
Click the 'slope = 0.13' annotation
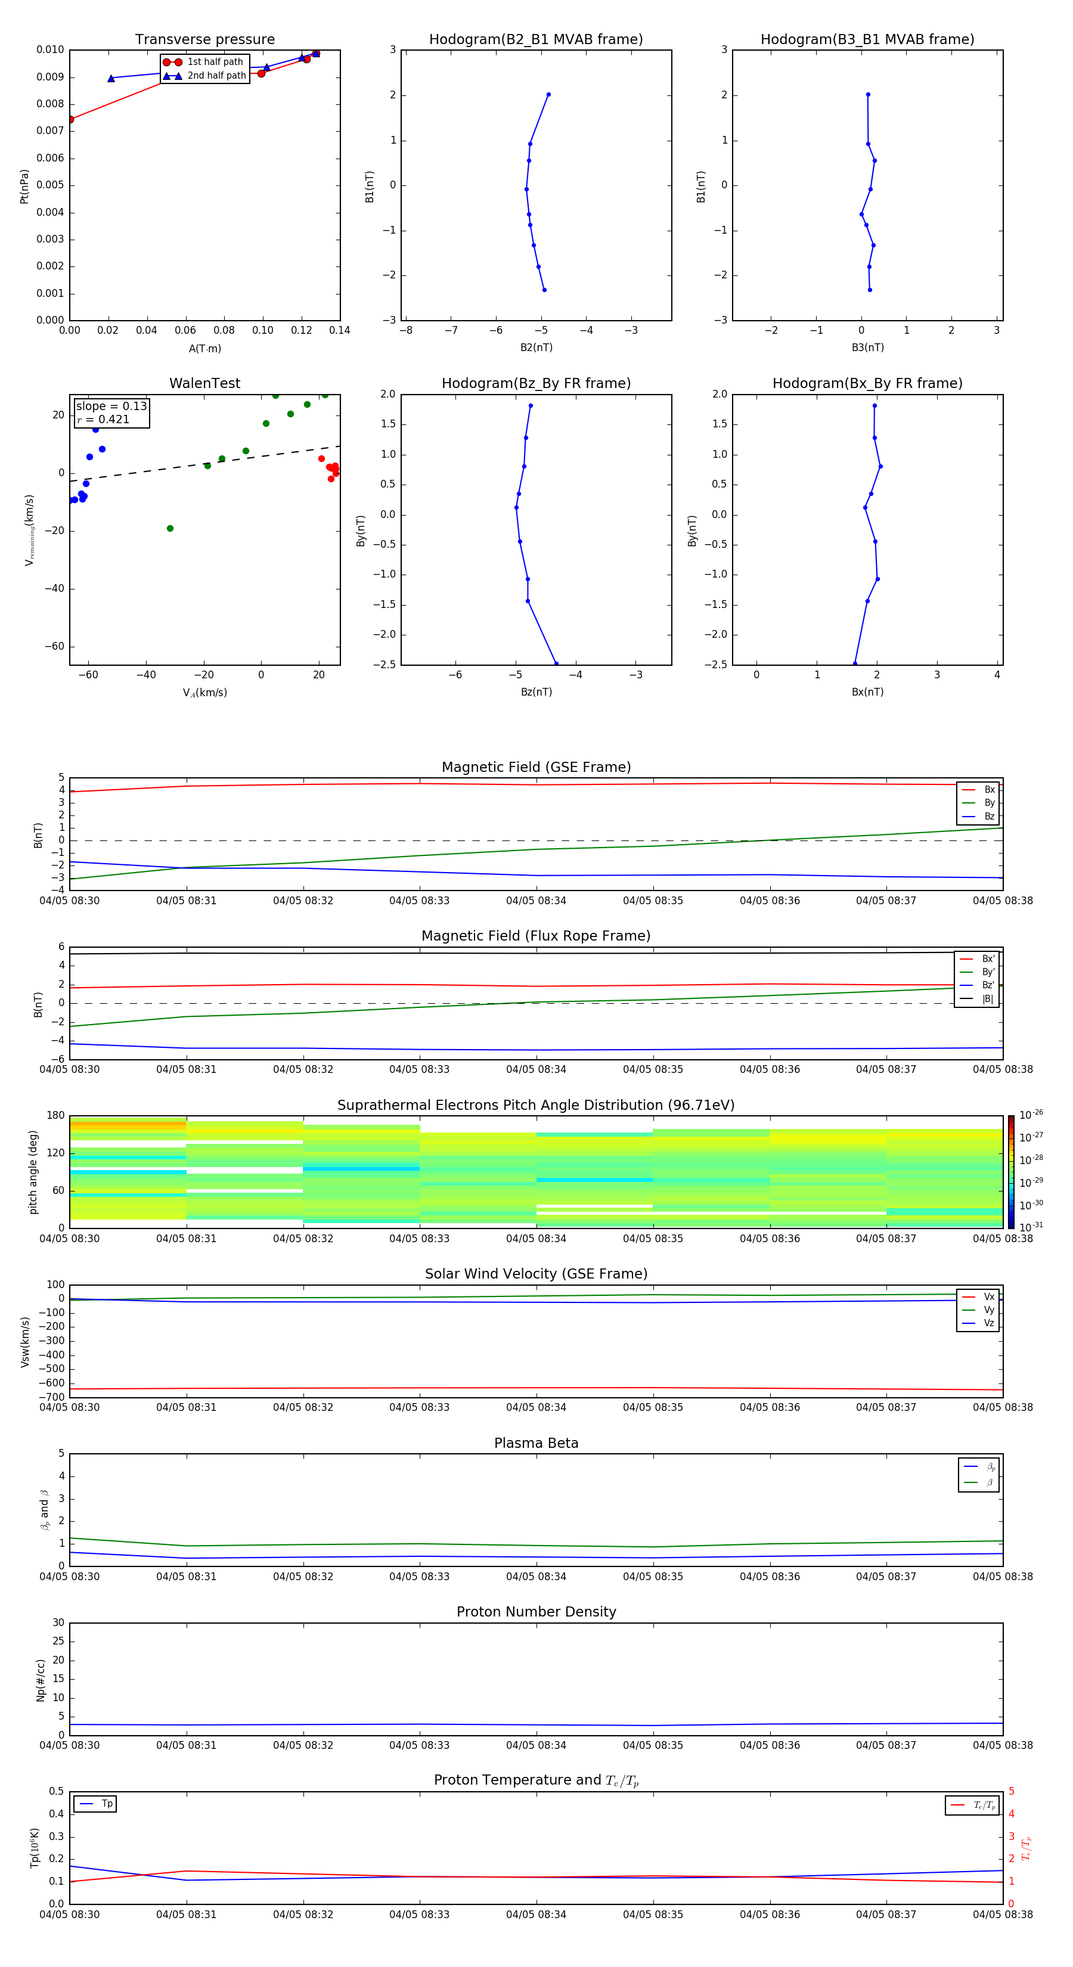coord(111,407)
